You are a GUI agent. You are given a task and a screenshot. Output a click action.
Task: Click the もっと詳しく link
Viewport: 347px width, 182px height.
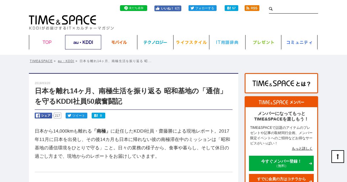[x=302, y=148]
